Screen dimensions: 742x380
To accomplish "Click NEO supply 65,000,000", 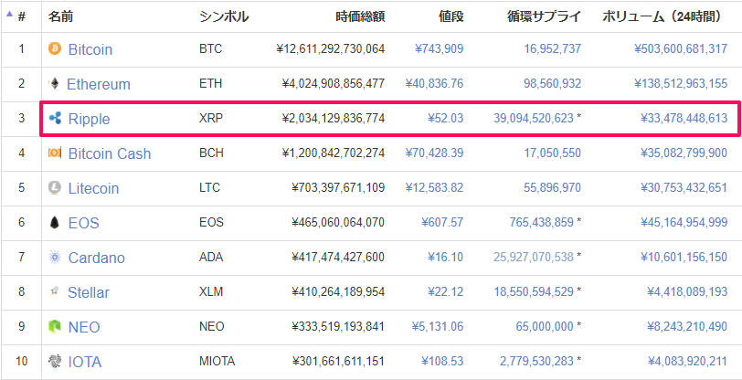I will click(x=545, y=326).
